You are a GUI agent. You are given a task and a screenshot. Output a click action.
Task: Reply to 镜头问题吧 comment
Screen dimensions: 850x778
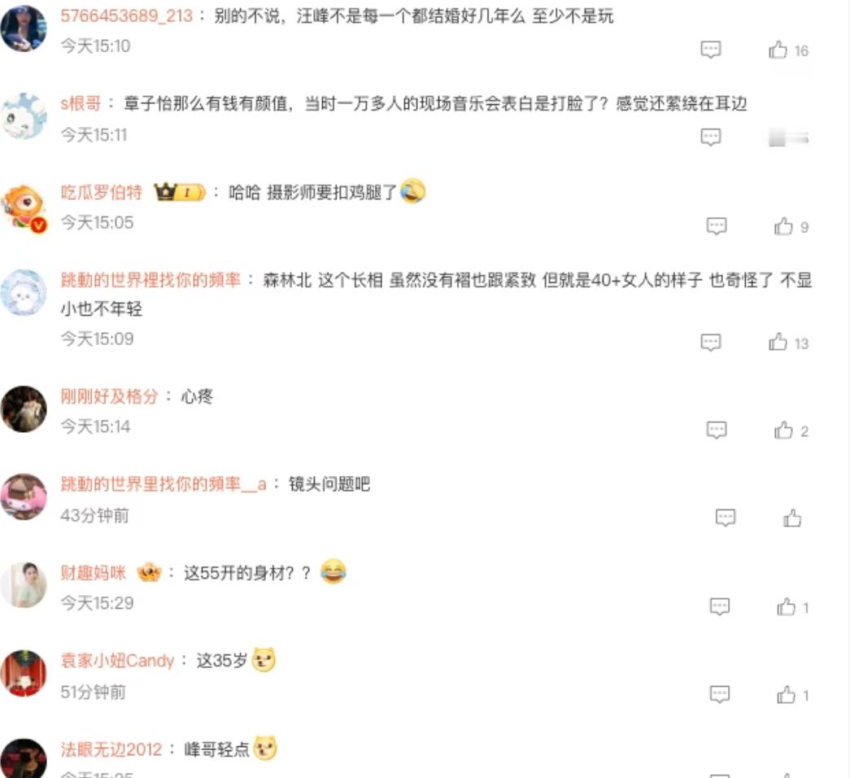click(x=726, y=518)
